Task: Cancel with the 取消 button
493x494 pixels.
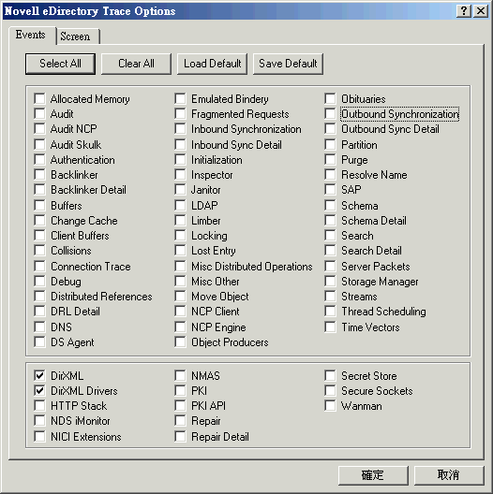Action: [x=449, y=475]
